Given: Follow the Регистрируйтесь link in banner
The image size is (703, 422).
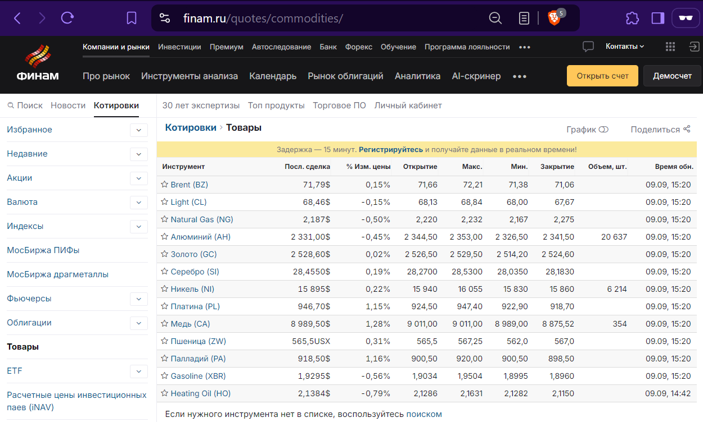Looking at the screenshot, I should (391, 150).
